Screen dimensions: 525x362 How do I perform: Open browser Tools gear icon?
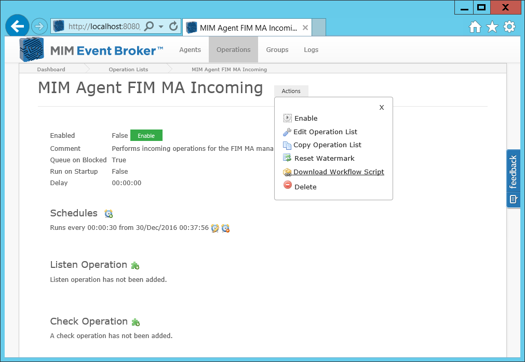click(509, 27)
